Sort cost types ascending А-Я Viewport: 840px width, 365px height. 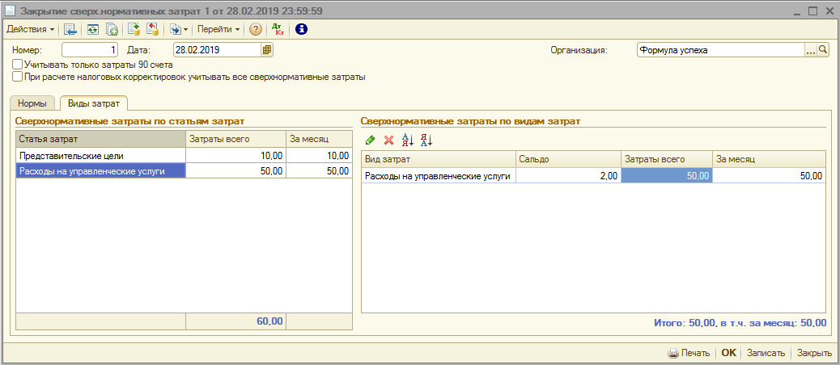[408, 140]
